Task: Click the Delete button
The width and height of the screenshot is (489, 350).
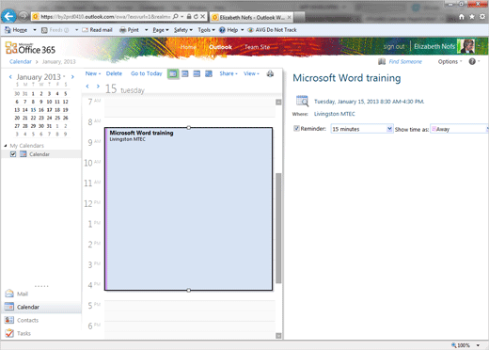Action: 114,73
